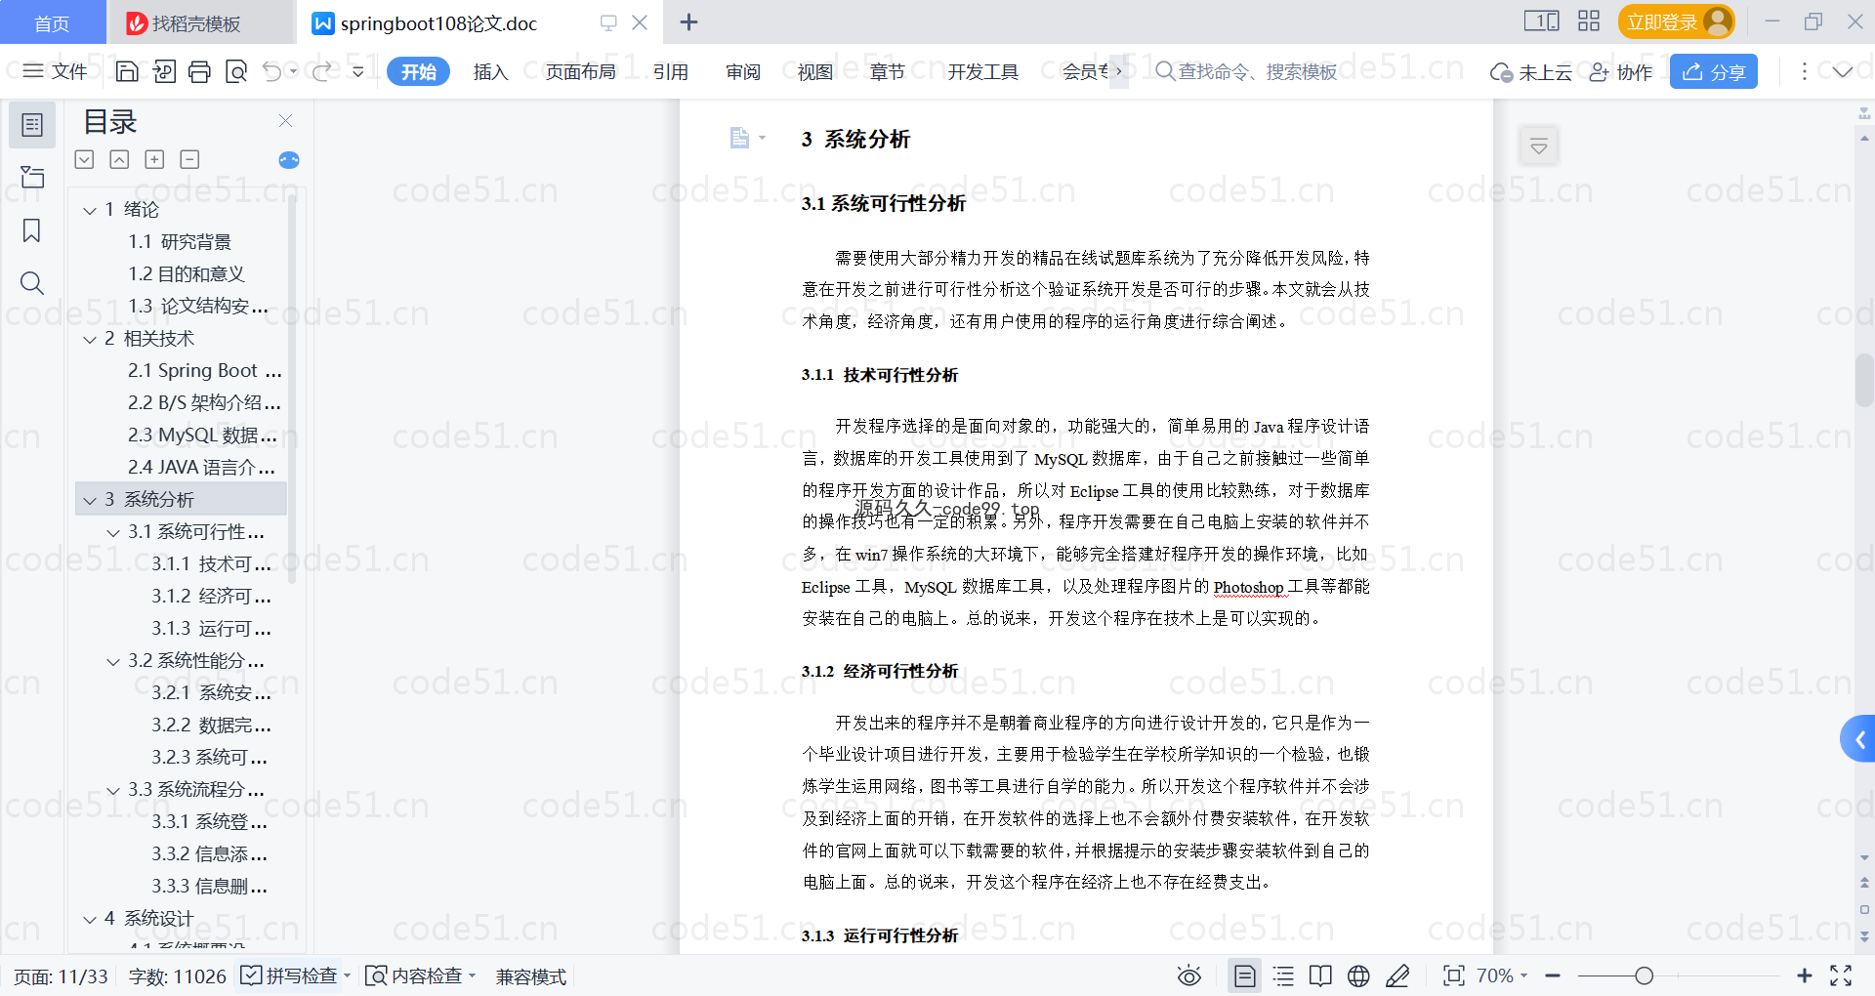1875x996 pixels.
Task: Click the zoom in plus button
Action: (x=1805, y=975)
